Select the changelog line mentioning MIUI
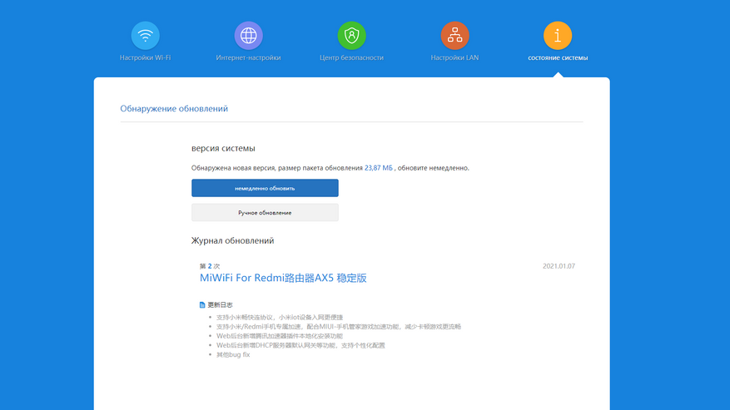Screen dimensions: 730x410 coord(339,327)
